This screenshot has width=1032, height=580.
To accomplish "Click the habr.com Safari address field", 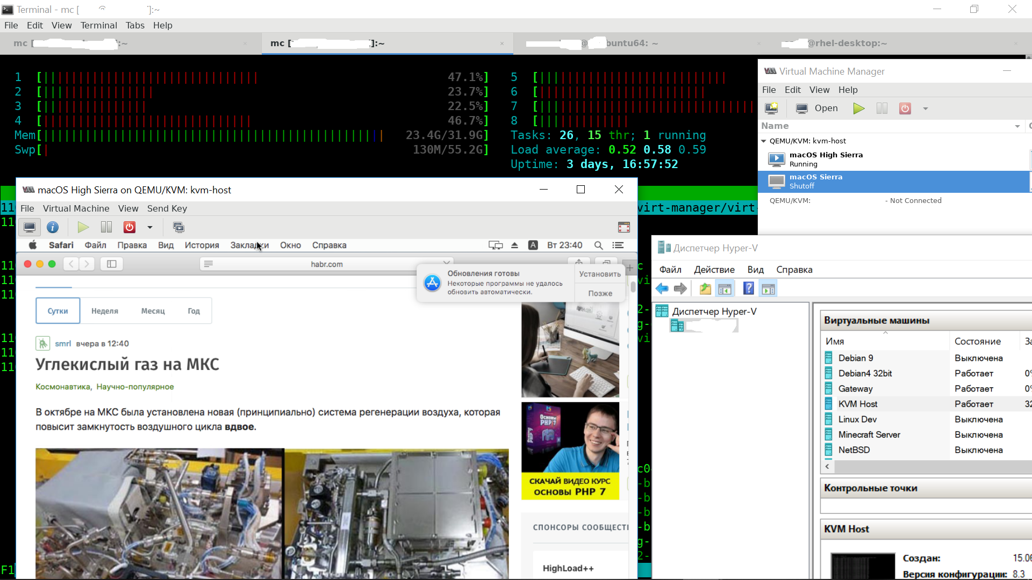I will pos(326,264).
